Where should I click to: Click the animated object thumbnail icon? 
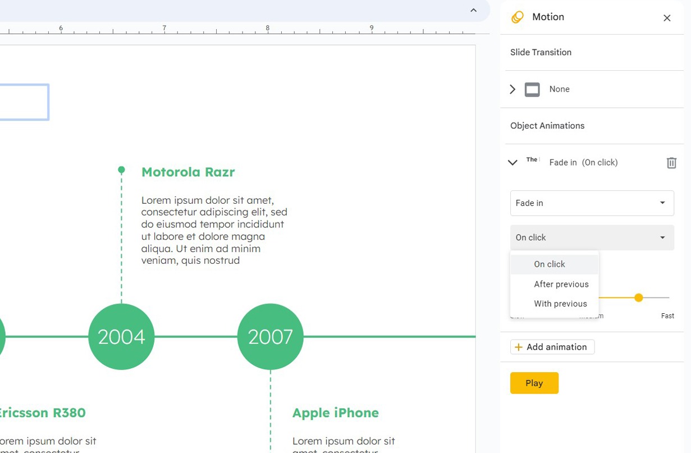tap(532, 160)
